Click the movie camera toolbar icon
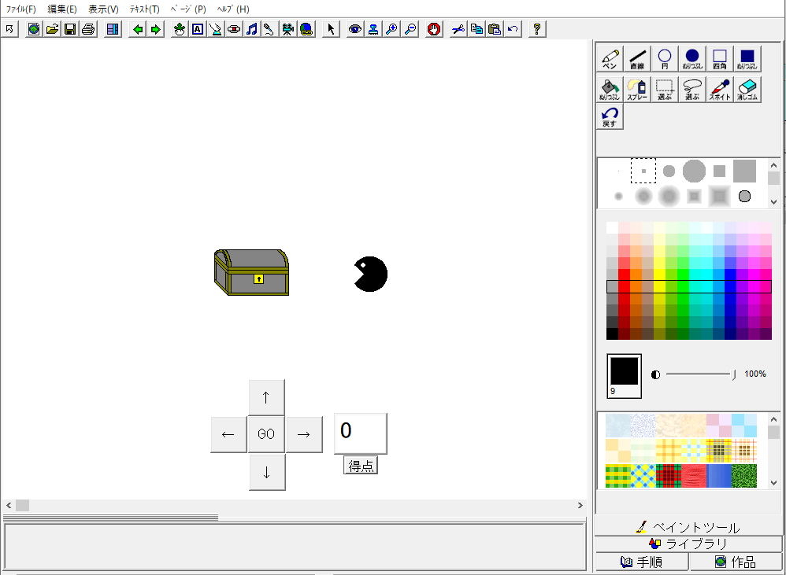 click(x=287, y=29)
